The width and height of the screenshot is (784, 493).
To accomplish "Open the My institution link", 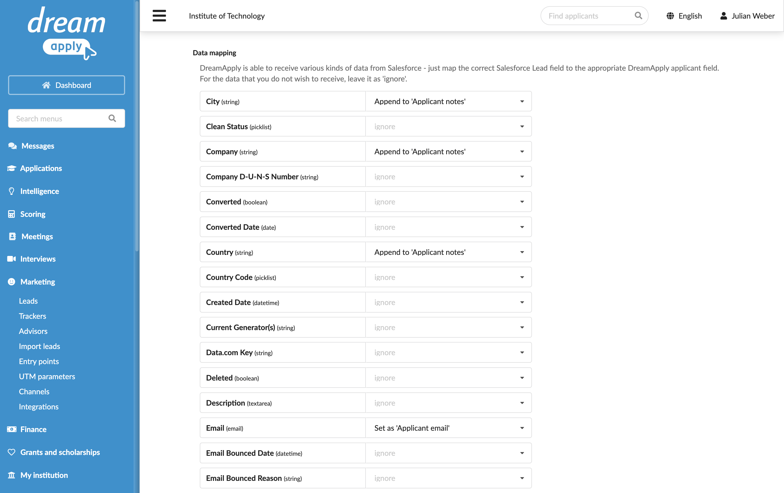I will [44, 475].
